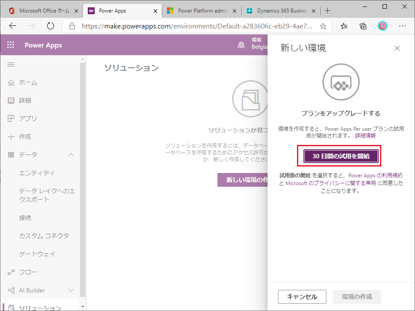Click the 環境 Belgia environment selector

click(x=259, y=44)
